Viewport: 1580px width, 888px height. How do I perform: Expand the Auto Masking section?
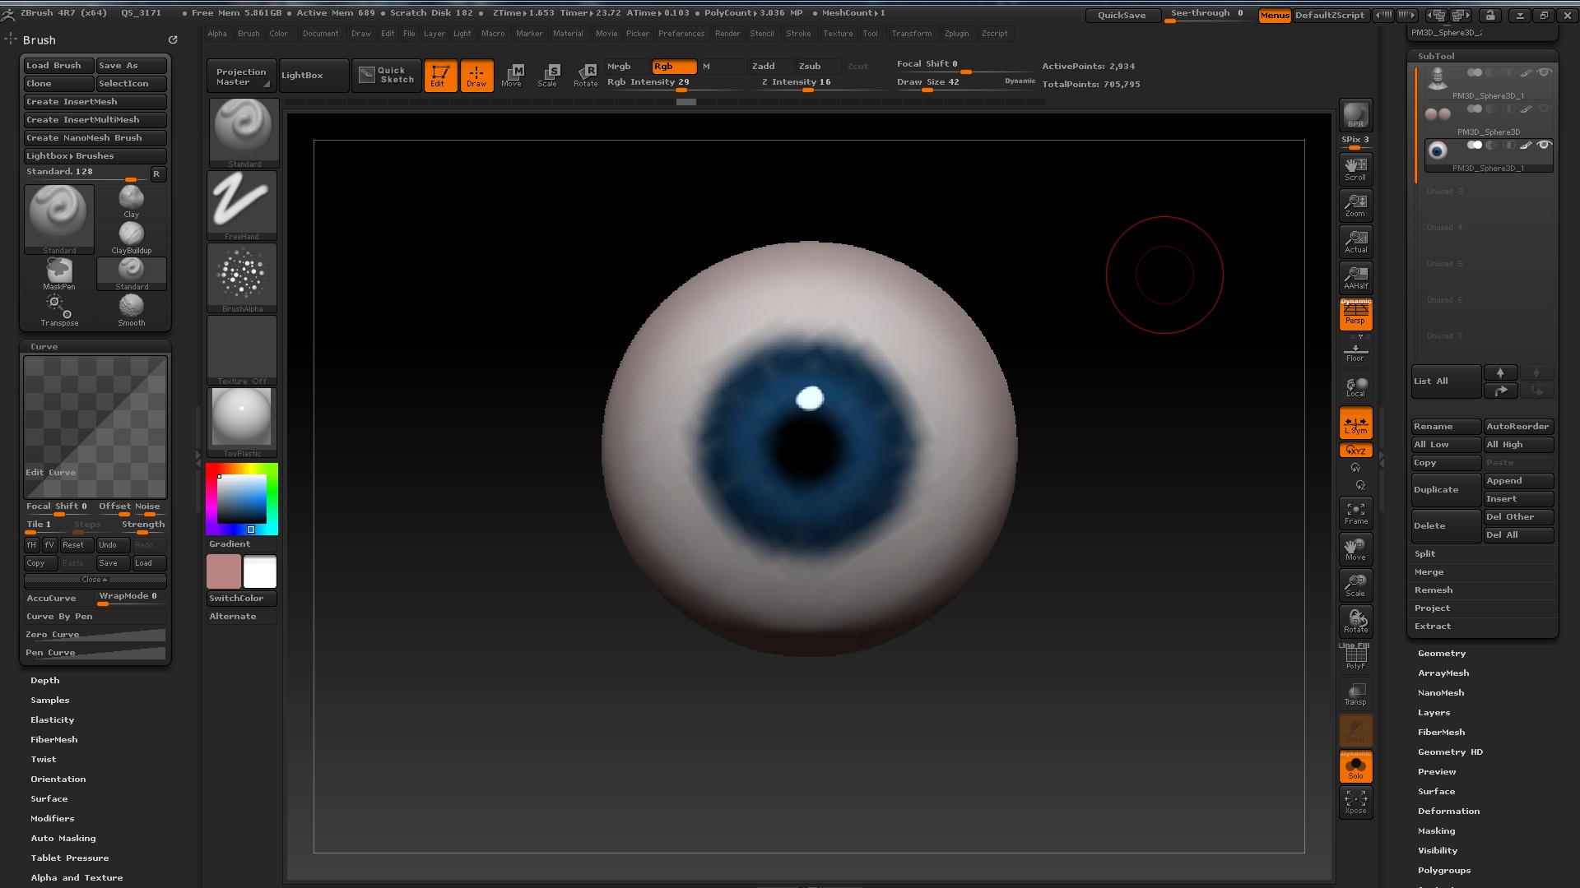63,839
